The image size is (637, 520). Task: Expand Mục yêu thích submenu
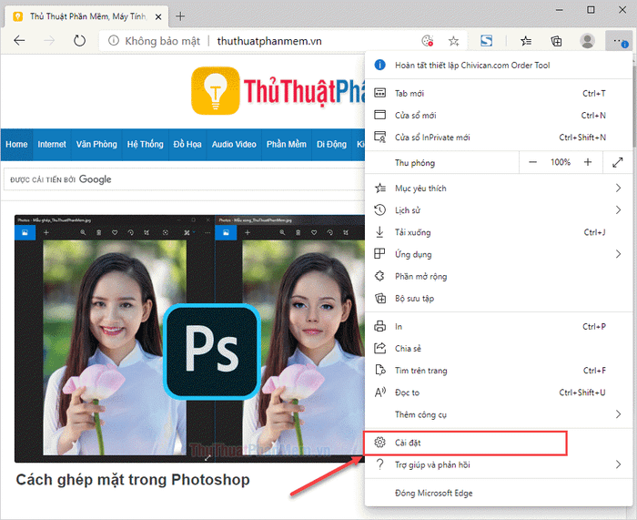[x=499, y=189]
